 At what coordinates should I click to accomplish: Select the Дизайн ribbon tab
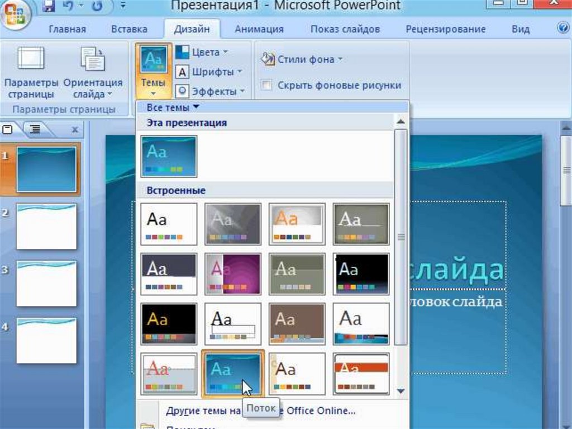pos(192,29)
